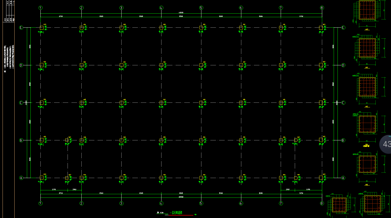Open the floating 43 badge at the right edge
391x218 pixels.
[x=385, y=144]
